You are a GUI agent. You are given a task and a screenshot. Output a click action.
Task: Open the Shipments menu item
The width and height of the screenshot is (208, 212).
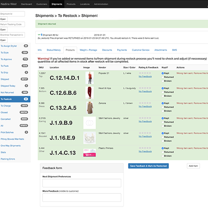[x=57, y=4]
